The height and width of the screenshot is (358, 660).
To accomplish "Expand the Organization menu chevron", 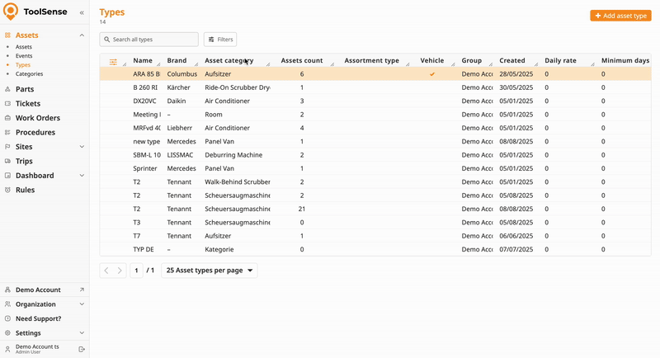I will [x=82, y=304].
